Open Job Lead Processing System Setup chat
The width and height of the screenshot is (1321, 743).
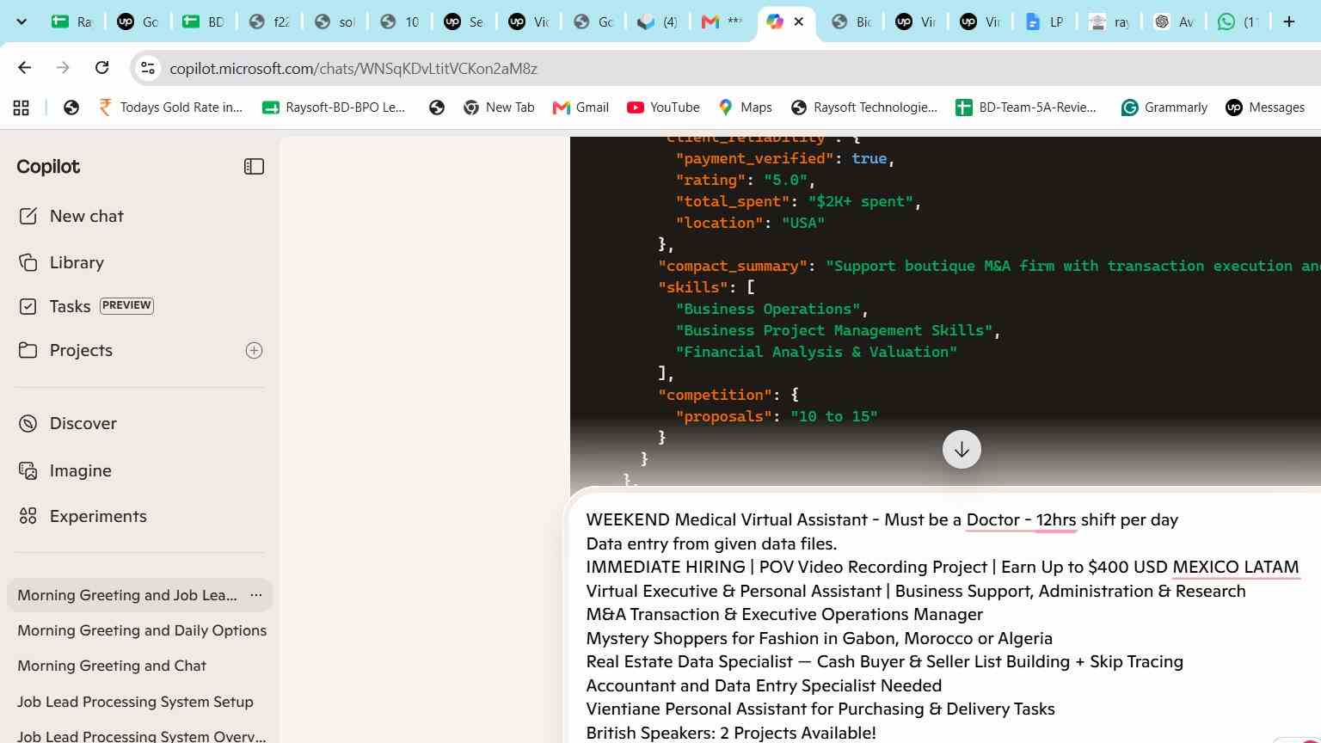pyautogui.click(x=135, y=702)
